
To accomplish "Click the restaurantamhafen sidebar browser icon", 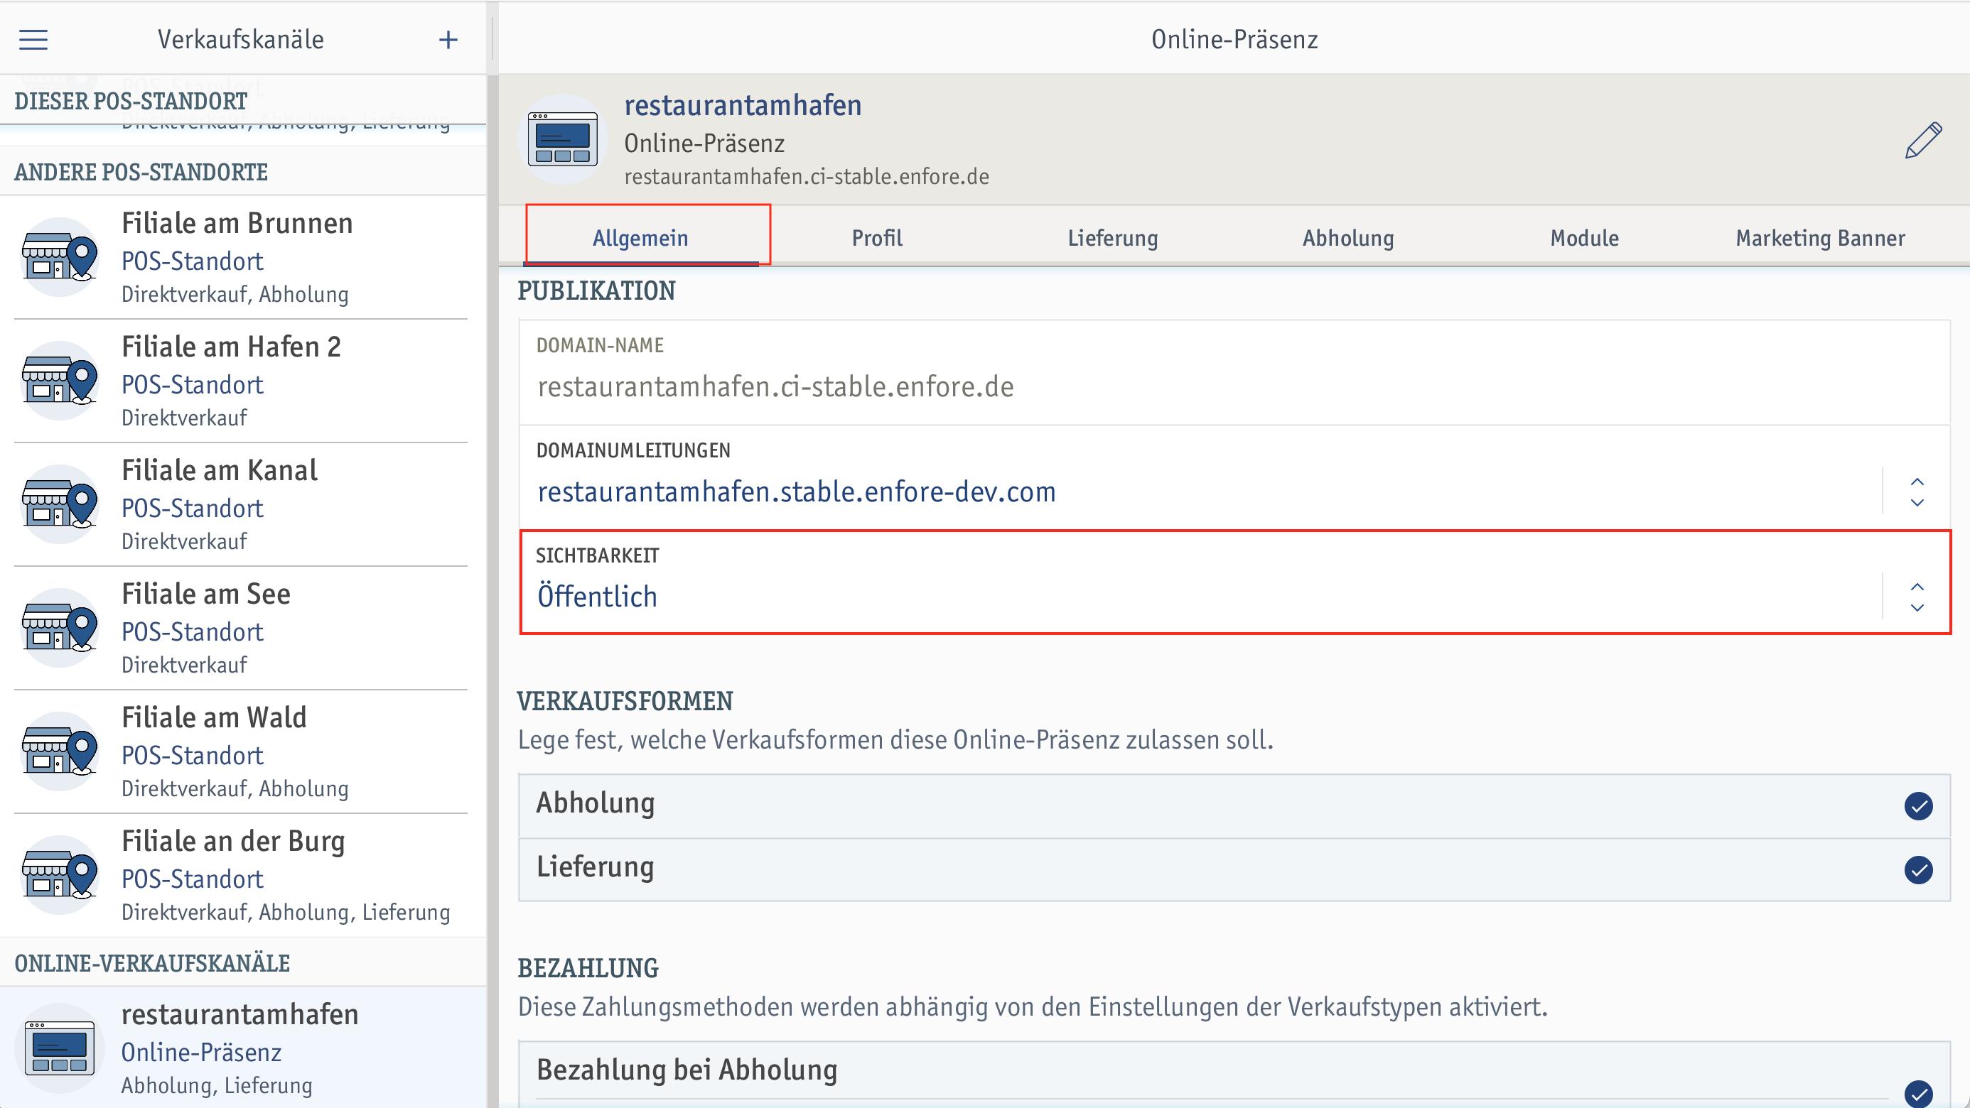I will point(60,1048).
